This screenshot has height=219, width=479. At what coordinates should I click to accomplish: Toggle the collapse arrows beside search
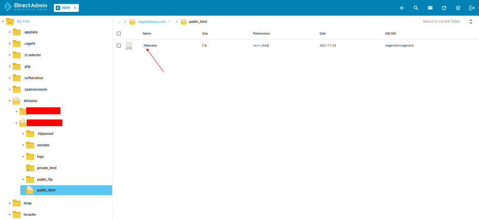coord(471,21)
